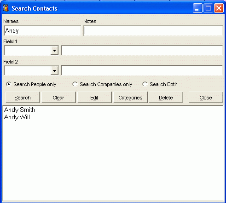This screenshot has height=203, width=226.
Task: Select Andy Will in the results list
Action: [x=17, y=117]
